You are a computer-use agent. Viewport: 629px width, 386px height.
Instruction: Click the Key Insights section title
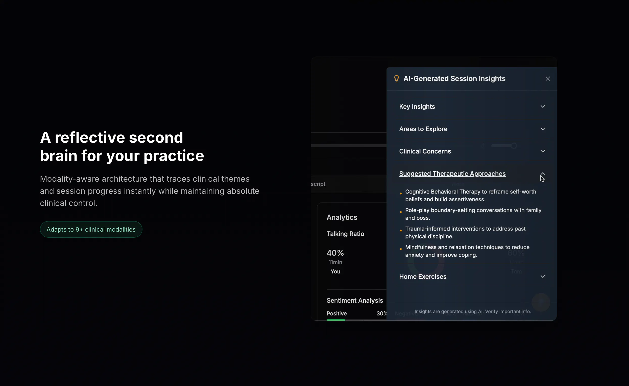(417, 106)
